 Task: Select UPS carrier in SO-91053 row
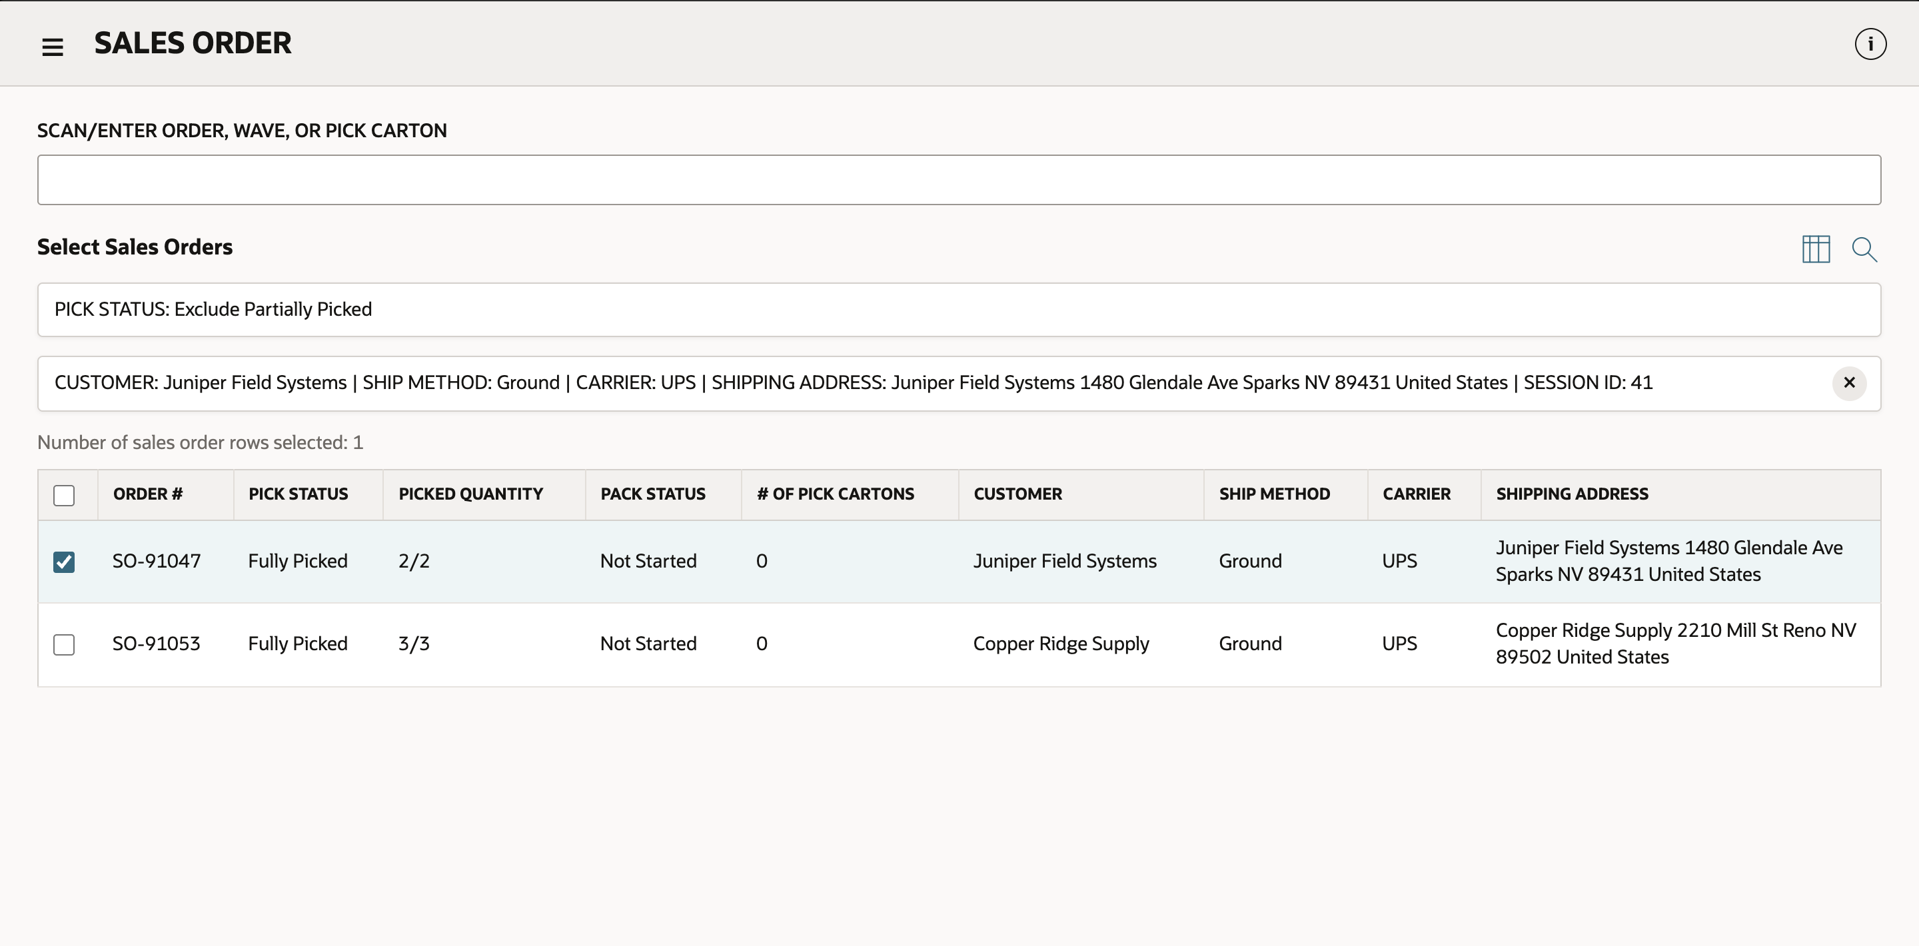point(1399,644)
